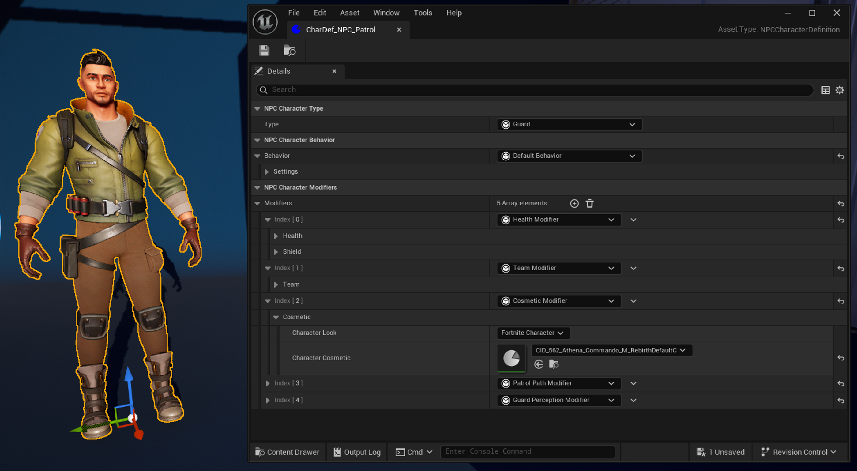Viewport: 857px width, 471px height.
Task: Open the Revision Control menu
Action: tap(799, 452)
